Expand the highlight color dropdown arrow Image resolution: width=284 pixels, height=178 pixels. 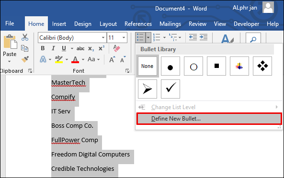[x=67, y=59]
